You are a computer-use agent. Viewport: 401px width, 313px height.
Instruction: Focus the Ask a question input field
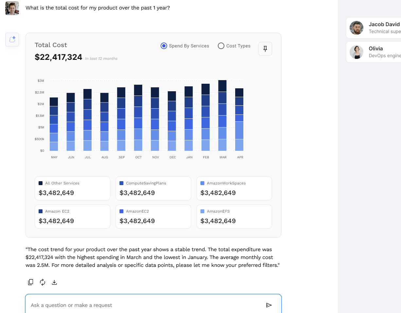[x=144, y=305]
